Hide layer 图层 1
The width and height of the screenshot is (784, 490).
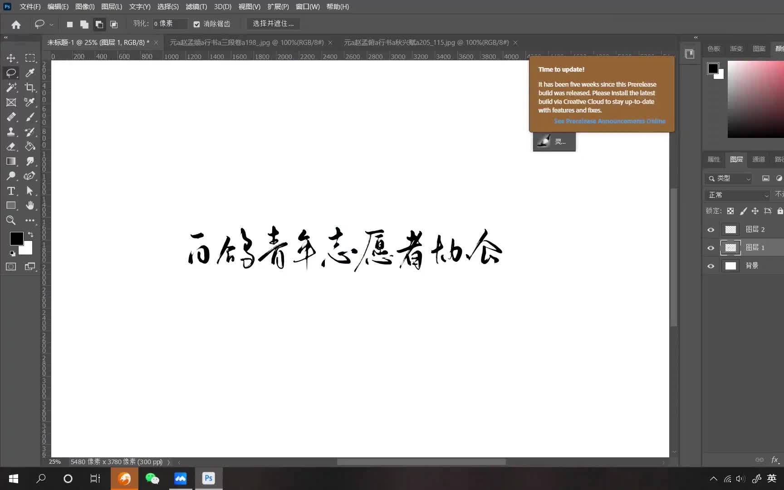(711, 248)
